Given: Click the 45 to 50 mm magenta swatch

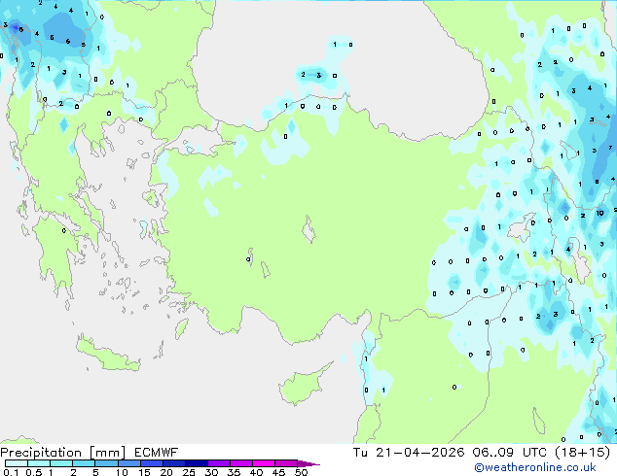Looking at the screenshot, I should click(x=286, y=463).
